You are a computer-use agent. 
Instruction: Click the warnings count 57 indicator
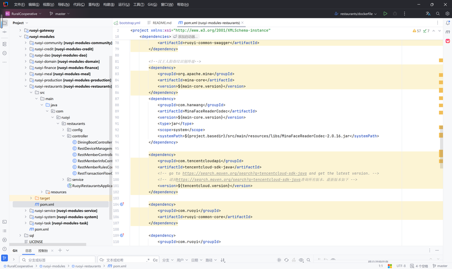click(x=417, y=31)
